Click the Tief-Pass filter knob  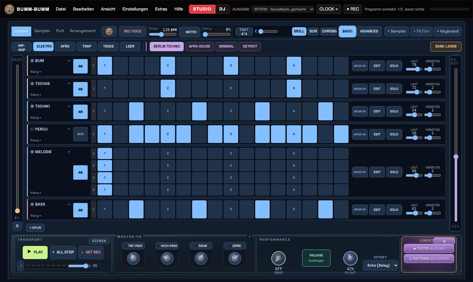133,259
